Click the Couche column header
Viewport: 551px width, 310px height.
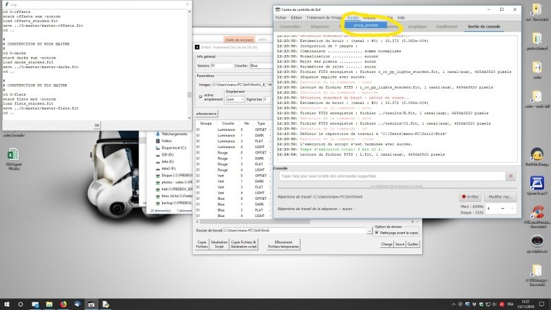tap(228, 123)
